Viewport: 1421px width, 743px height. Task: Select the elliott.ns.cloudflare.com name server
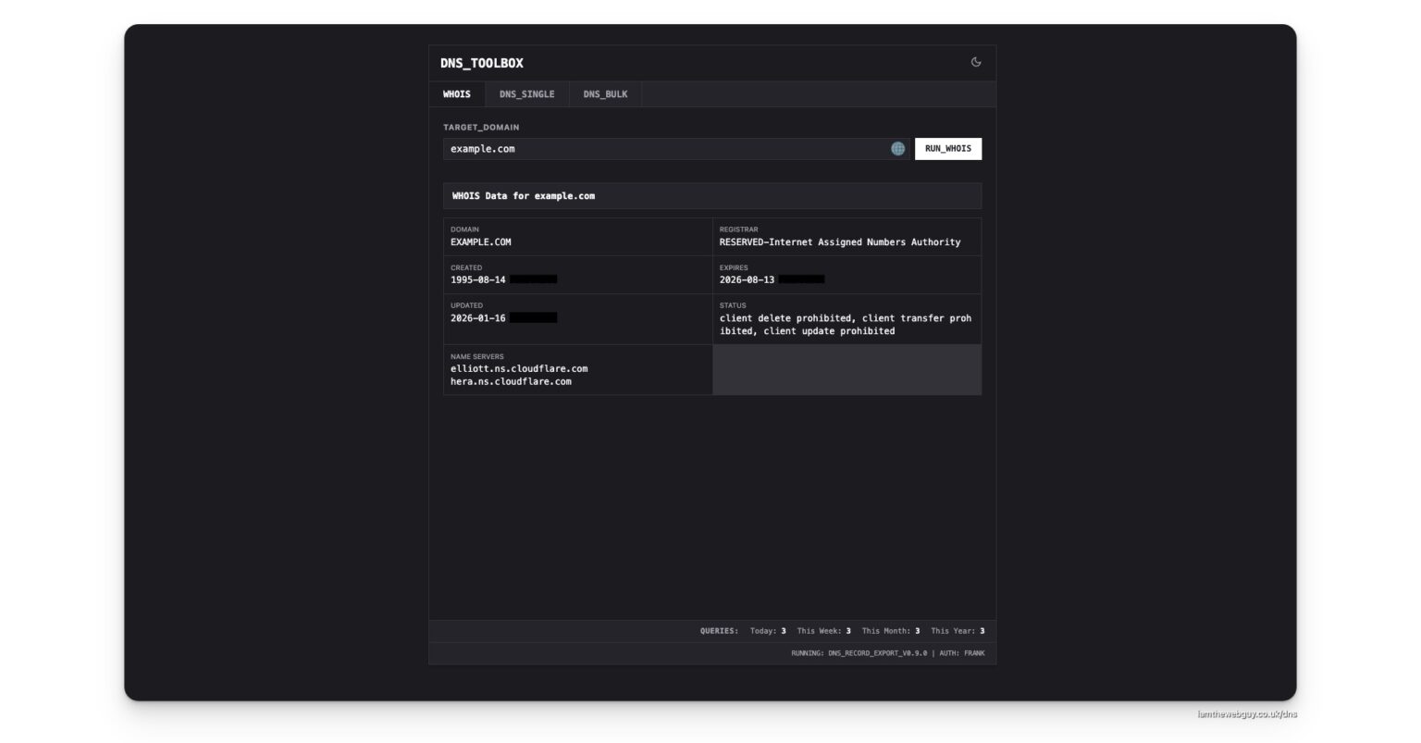pos(519,368)
